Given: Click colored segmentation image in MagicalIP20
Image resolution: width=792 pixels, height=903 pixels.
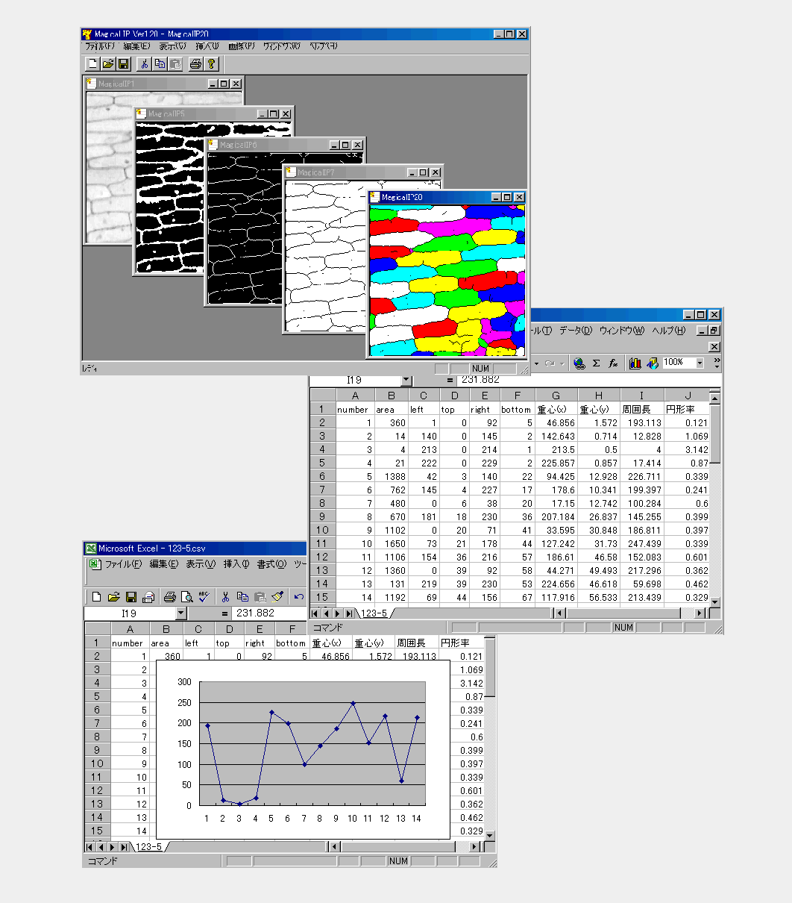Looking at the screenshot, I should pos(447,280).
